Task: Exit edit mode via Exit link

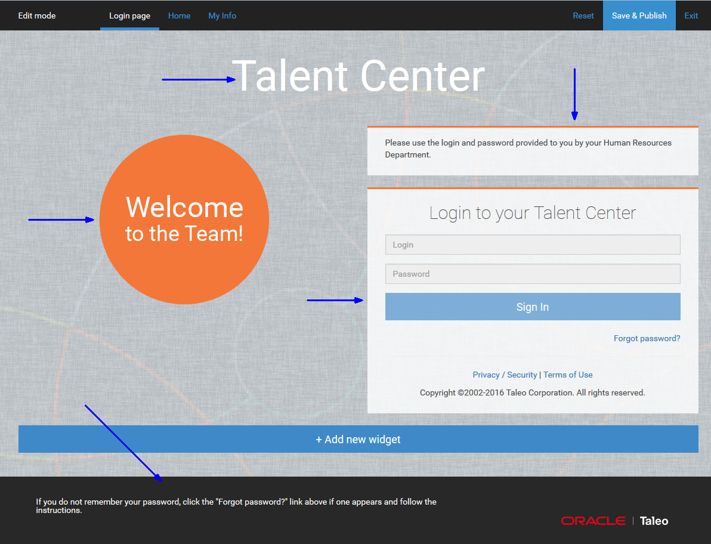Action: click(x=691, y=16)
